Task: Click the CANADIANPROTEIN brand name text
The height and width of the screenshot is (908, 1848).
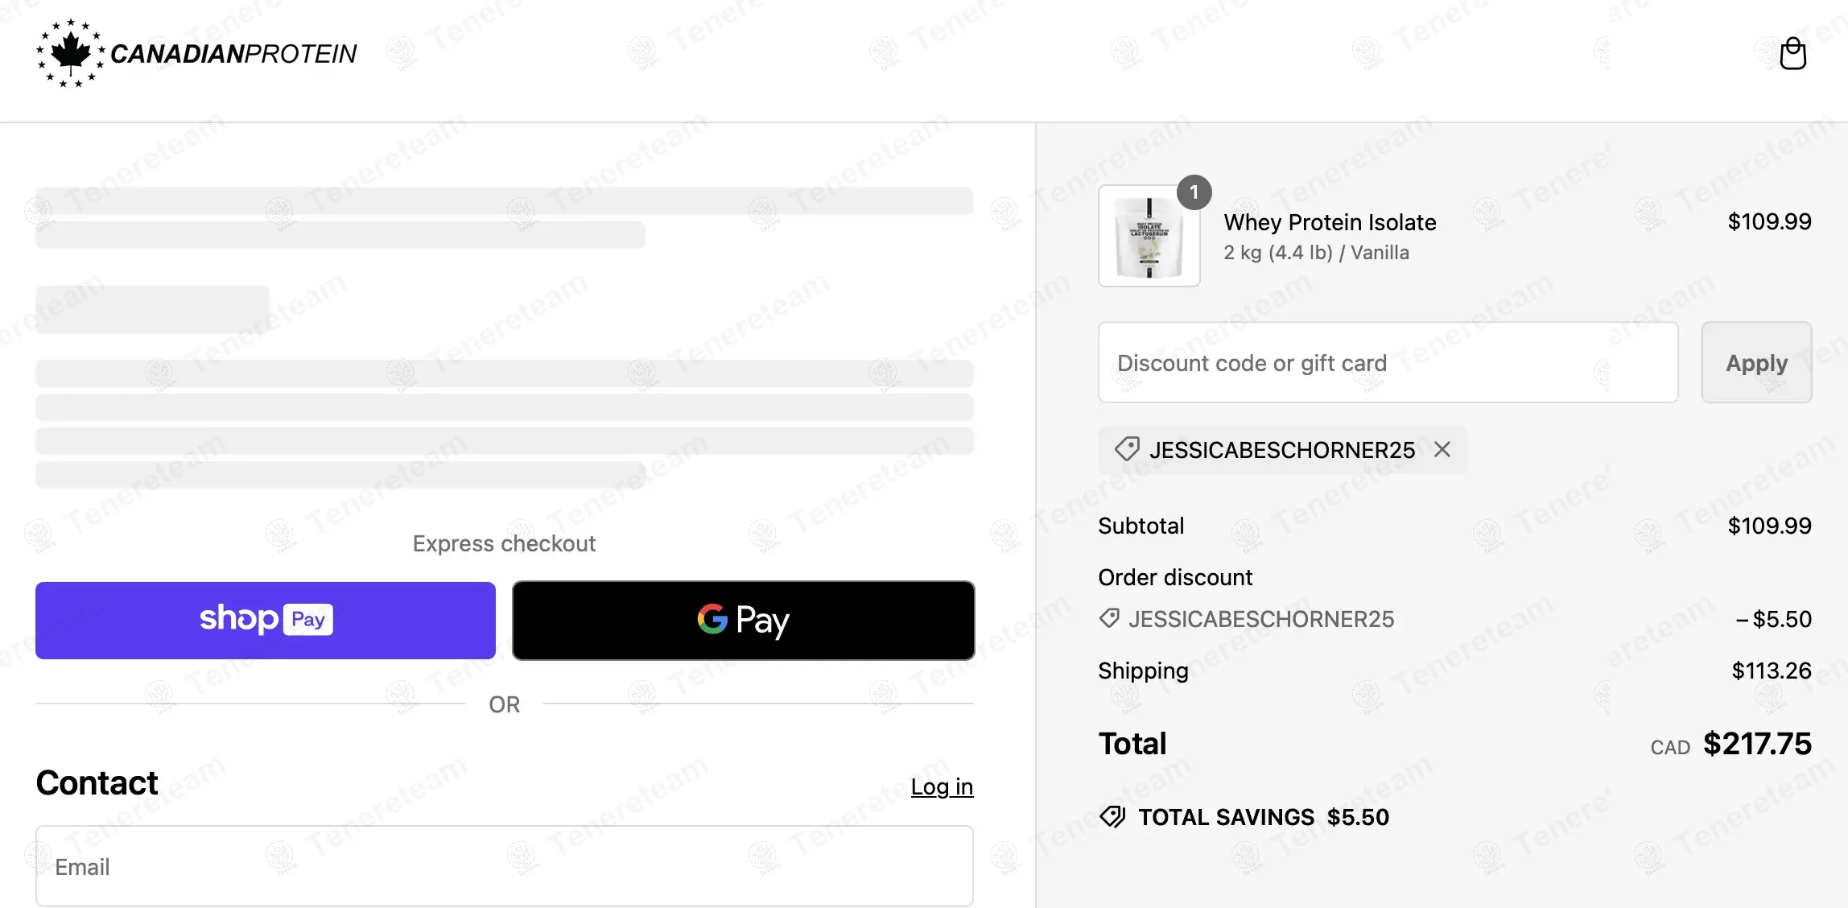Action: click(233, 54)
